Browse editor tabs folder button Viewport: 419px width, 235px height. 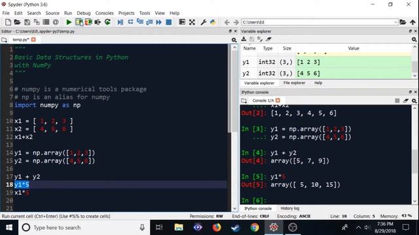(4, 40)
